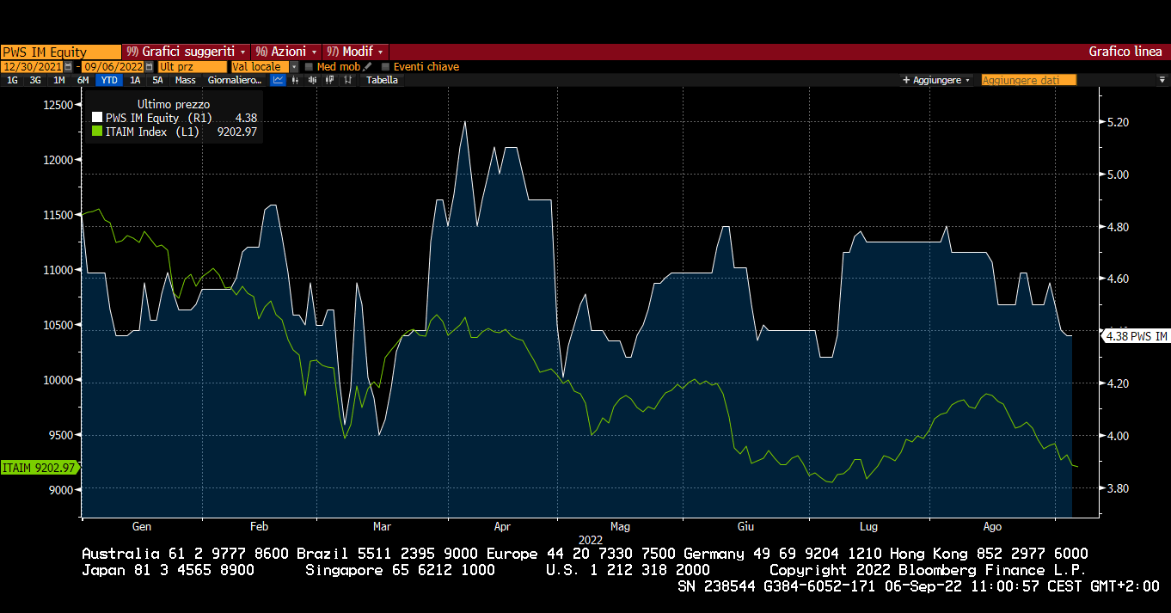Select the 1A time range tab
The width and height of the screenshot is (1171, 613).
[135, 80]
